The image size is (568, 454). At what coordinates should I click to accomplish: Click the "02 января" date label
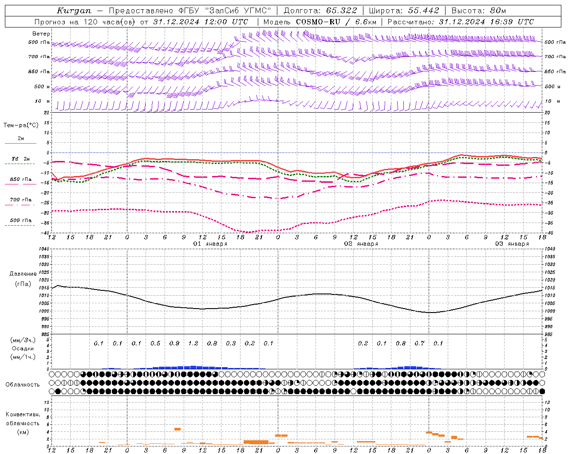361,244
